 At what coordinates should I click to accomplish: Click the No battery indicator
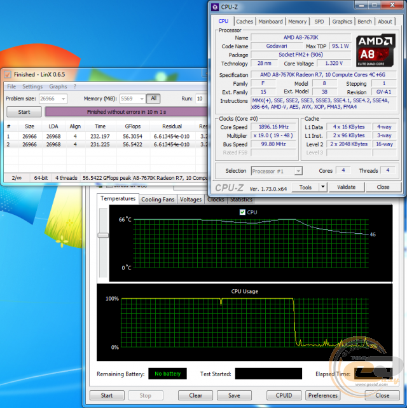click(x=167, y=374)
